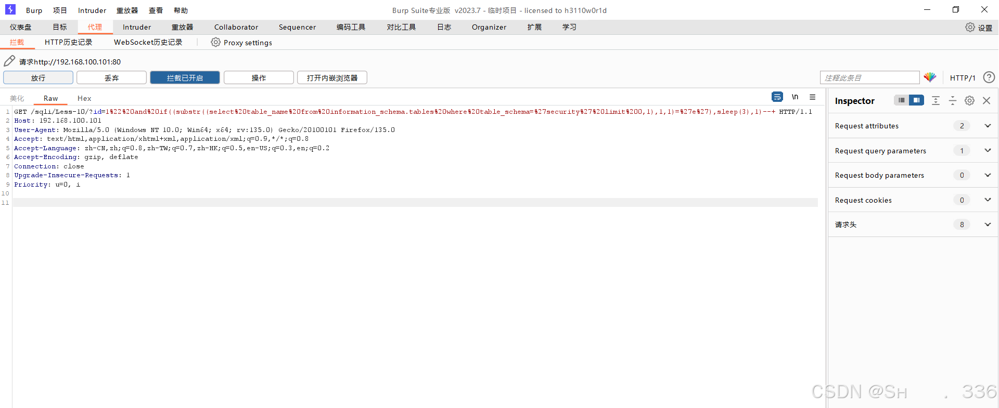Click the Connection: close header line
The height and width of the screenshot is (408, 999).
[49, 166]
